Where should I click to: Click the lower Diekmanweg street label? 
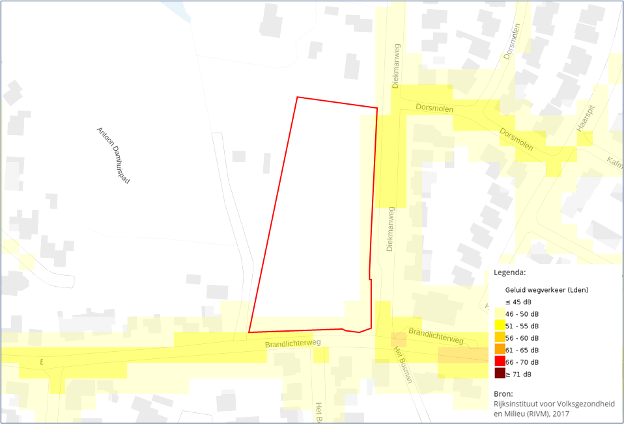coord(390,229)
